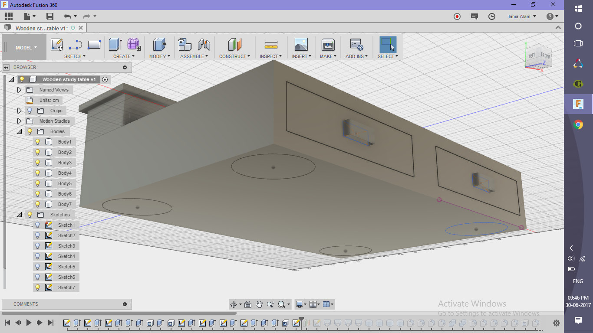Select the Press Pull modify icon

click(x=159, y=45)
